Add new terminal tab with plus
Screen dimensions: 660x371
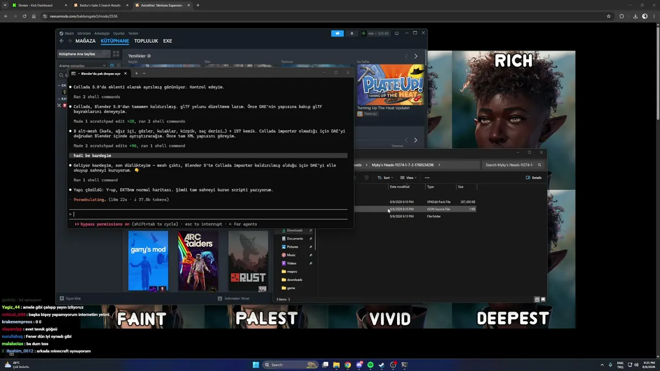[136, 73]
